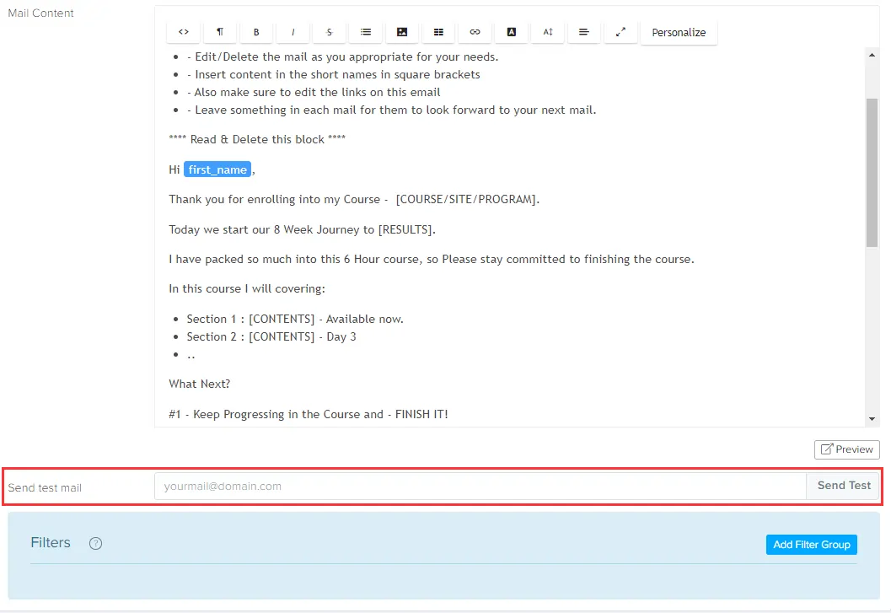Insert a hyperlink in the email
This screenshot has width=891, height=613.
point(475,32)
